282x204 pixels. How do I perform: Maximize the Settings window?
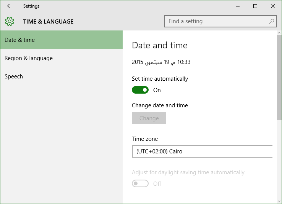pyautogui.click(x=255, y=6)
